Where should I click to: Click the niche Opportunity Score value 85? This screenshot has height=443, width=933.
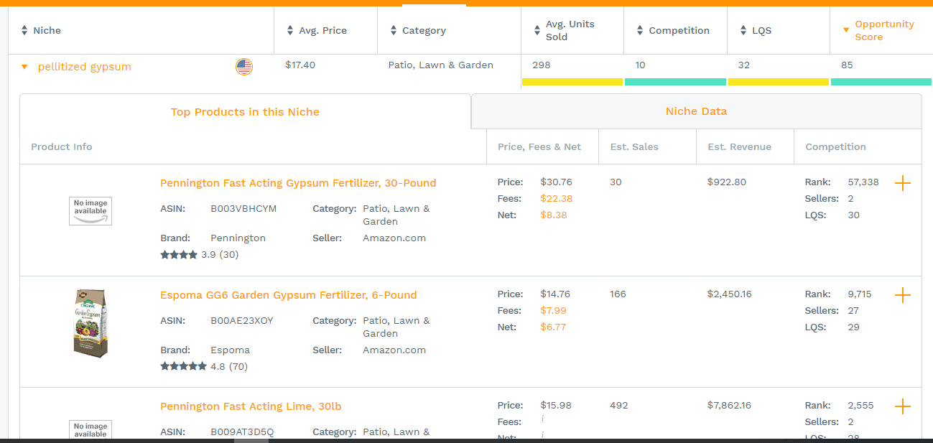[847, 65]
